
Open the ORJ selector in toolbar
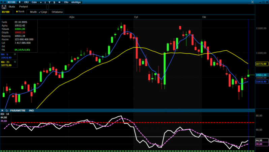point(26,2)
